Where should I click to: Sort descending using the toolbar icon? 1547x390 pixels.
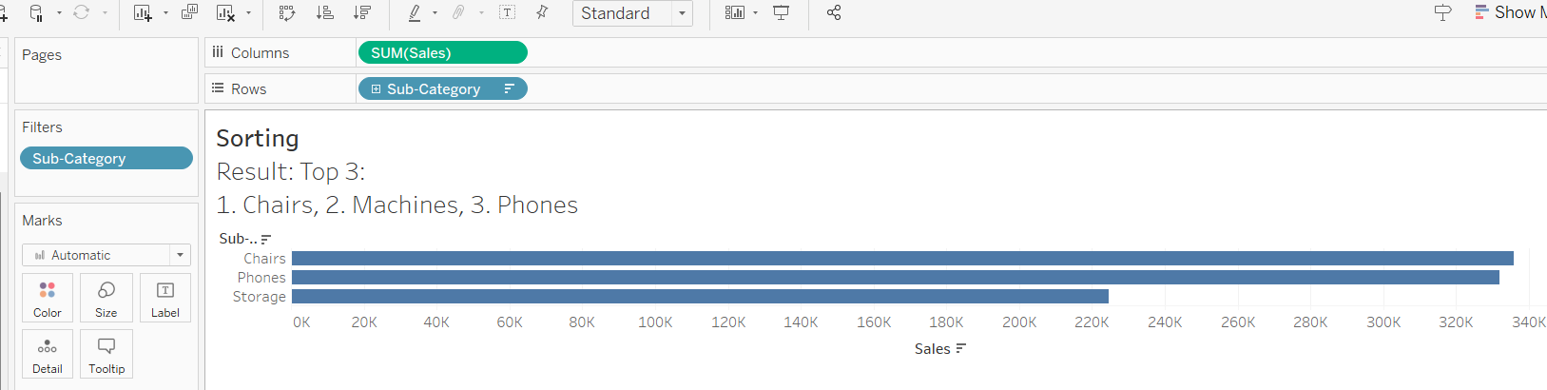(362, 13)
